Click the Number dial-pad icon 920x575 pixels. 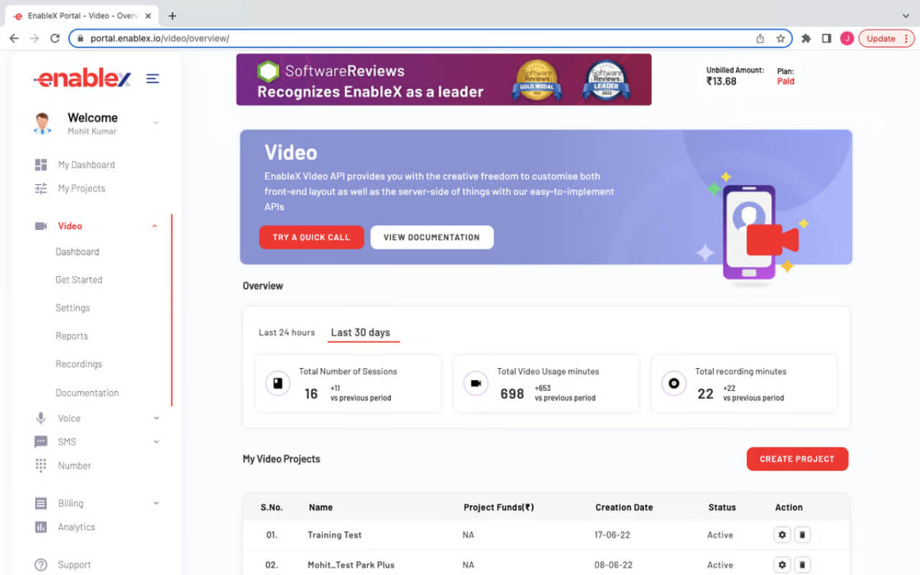pyautogui.click(x=41, y=466)
